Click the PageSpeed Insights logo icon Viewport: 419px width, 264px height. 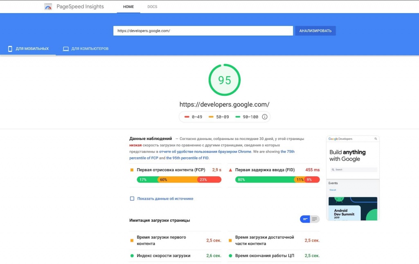point(48,7)
